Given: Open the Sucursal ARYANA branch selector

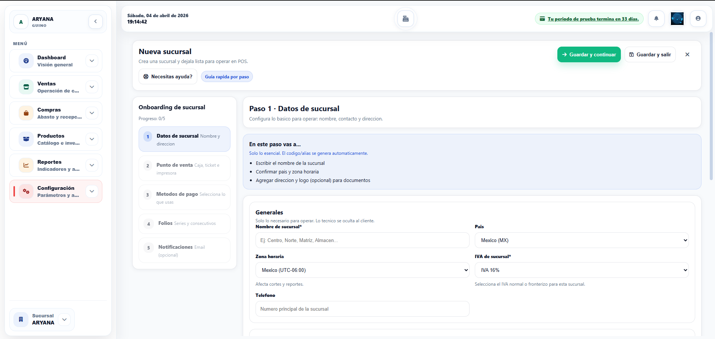Looking at the screenshot, I should click(42, 320).
